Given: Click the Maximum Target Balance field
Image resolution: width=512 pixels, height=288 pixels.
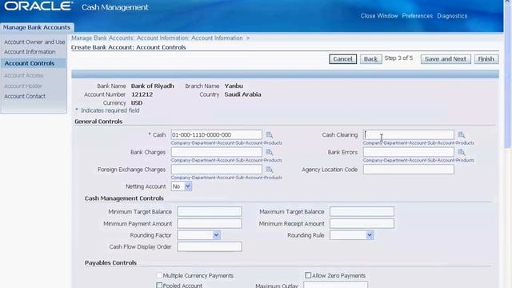Looking at the screenshot, I should tap(362, 211).
